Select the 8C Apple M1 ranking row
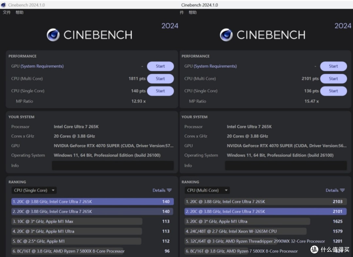Viewport: 353px width, 257px height. (x=92, y=241)
